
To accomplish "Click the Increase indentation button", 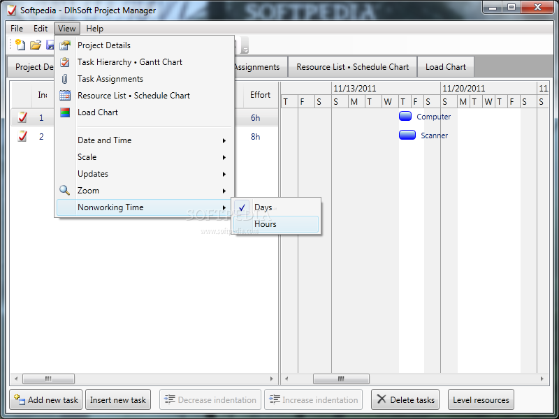I will click(313, 399).
